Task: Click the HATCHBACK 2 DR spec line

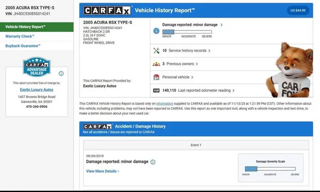Action: pyautogui.click(x=97, y=31)
